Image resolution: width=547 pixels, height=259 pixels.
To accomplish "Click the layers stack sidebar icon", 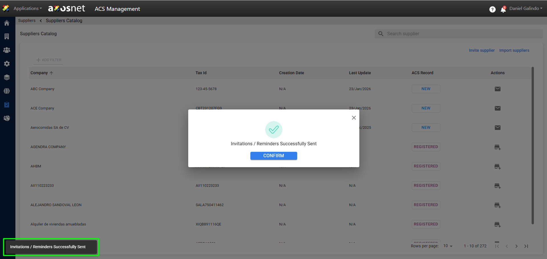I will coord(7,77).
